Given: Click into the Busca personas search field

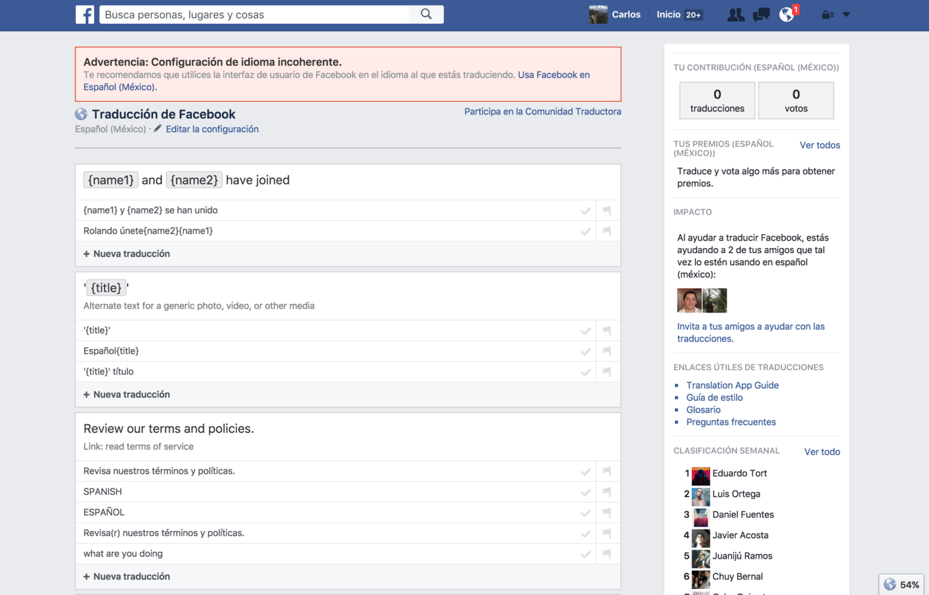Looking at the screenshot, I should 255,15.
